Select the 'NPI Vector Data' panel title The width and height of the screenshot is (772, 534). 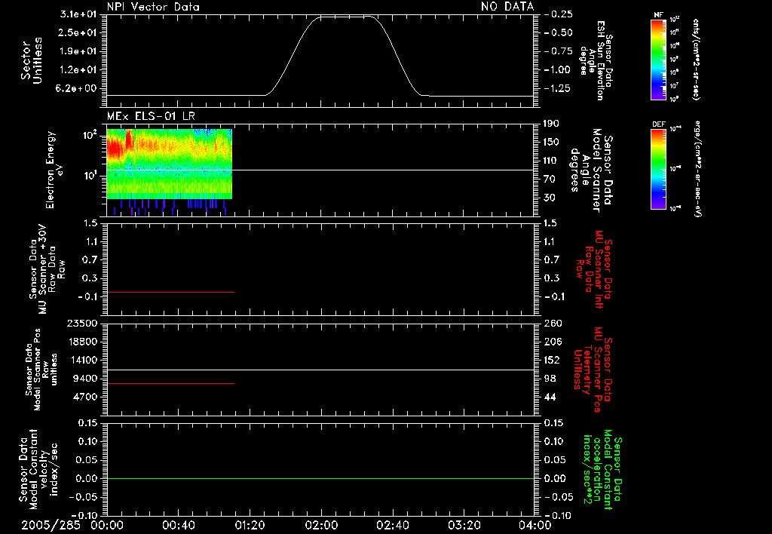pyautogui.click(x=153, y=7)
